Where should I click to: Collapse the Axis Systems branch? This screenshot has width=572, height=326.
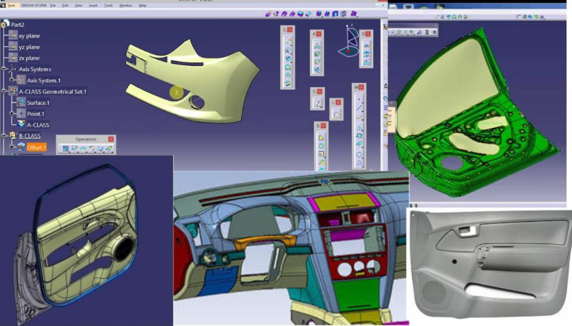point(4,69)
